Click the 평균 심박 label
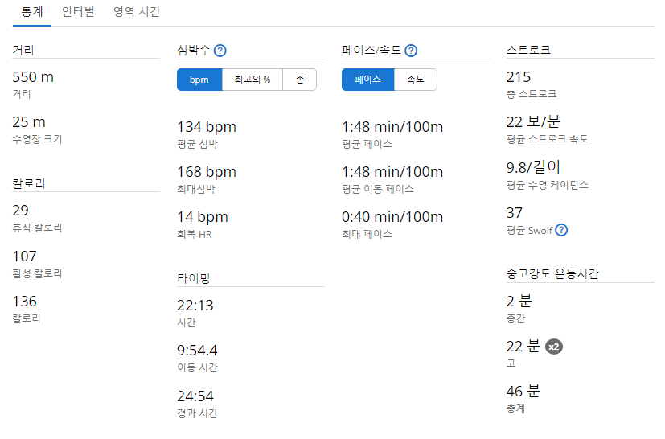This screenshot has width=665, height=439. click(x=197, y=144)
